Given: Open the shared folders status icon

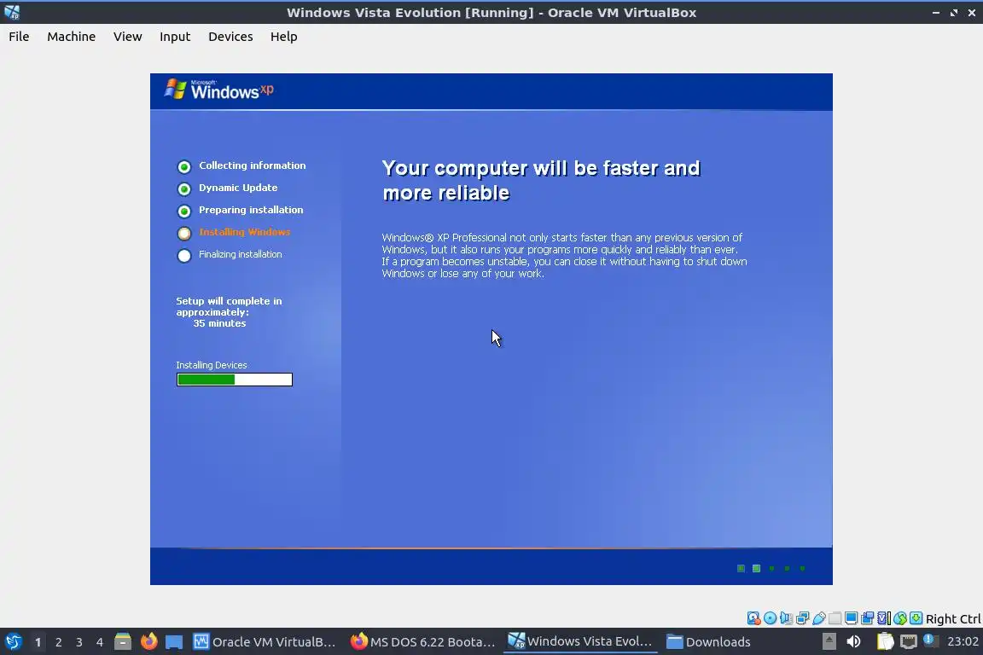Looking at the screenshot, I should pyautogui.click(x=835, y=618).
